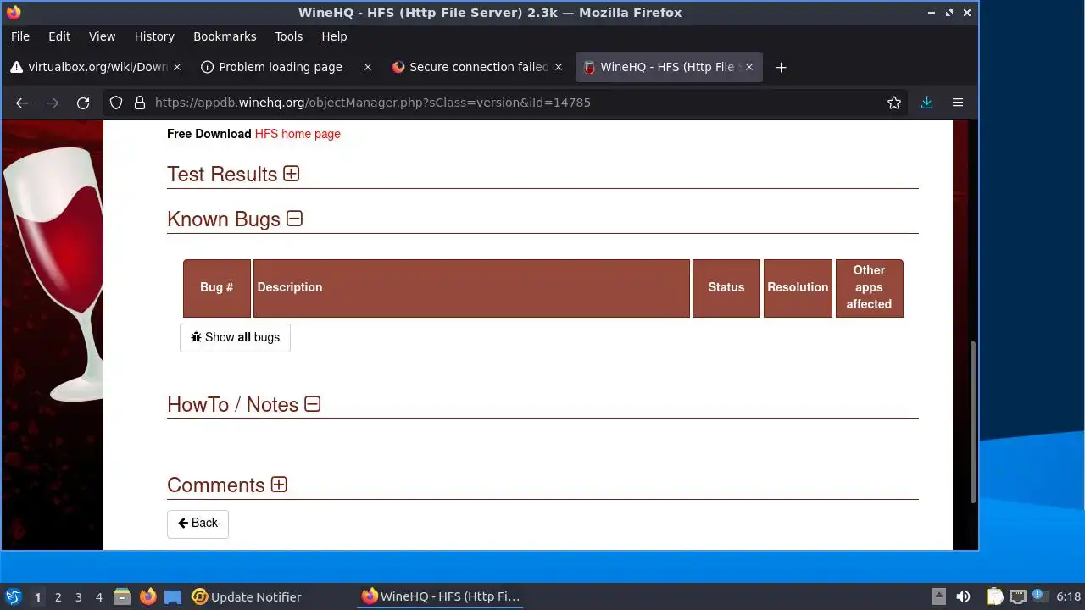Click the URL address field
Screen dimensions: 1085x610
(515, 103)
